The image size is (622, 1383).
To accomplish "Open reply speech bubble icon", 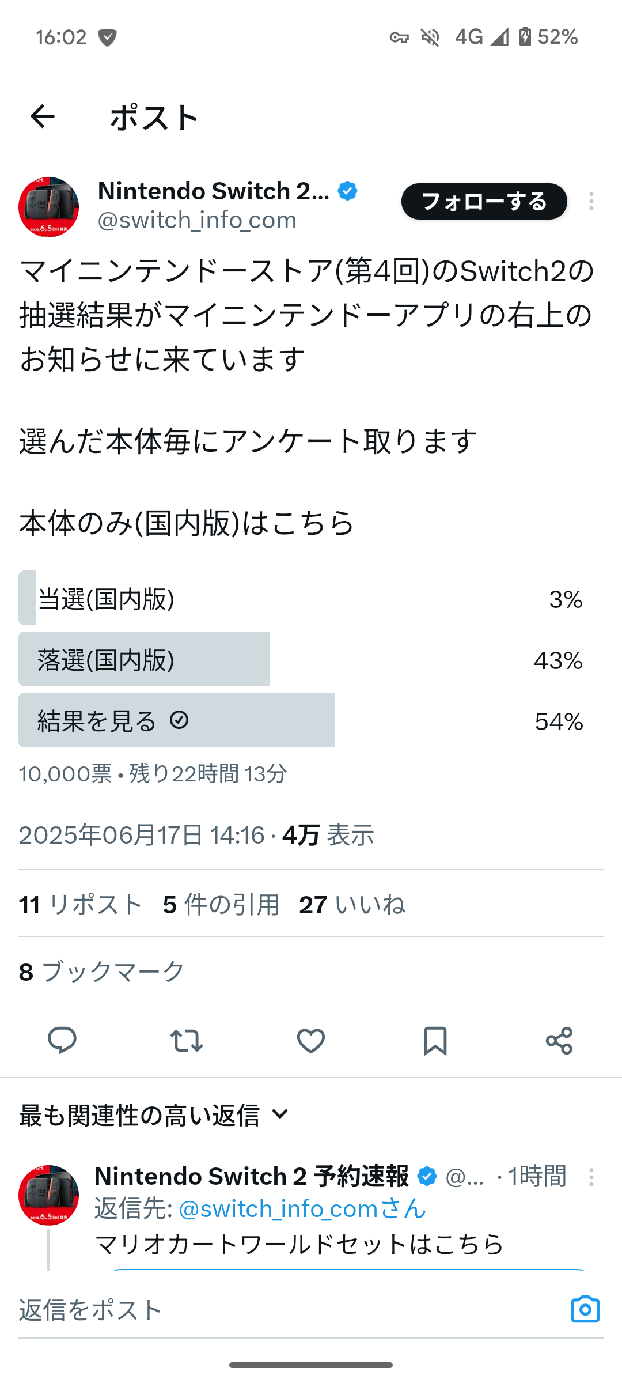I will pyautogui.click(x=62, y=1041).
